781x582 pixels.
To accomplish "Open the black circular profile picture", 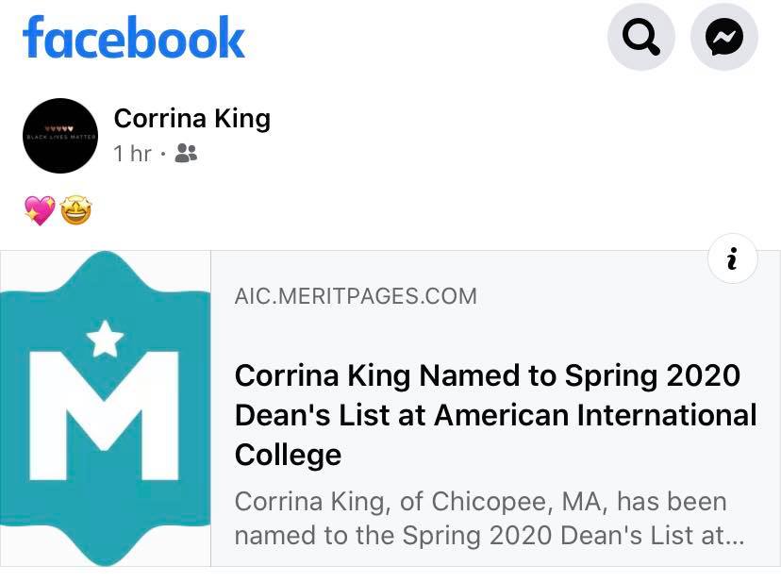I will 60,136.
